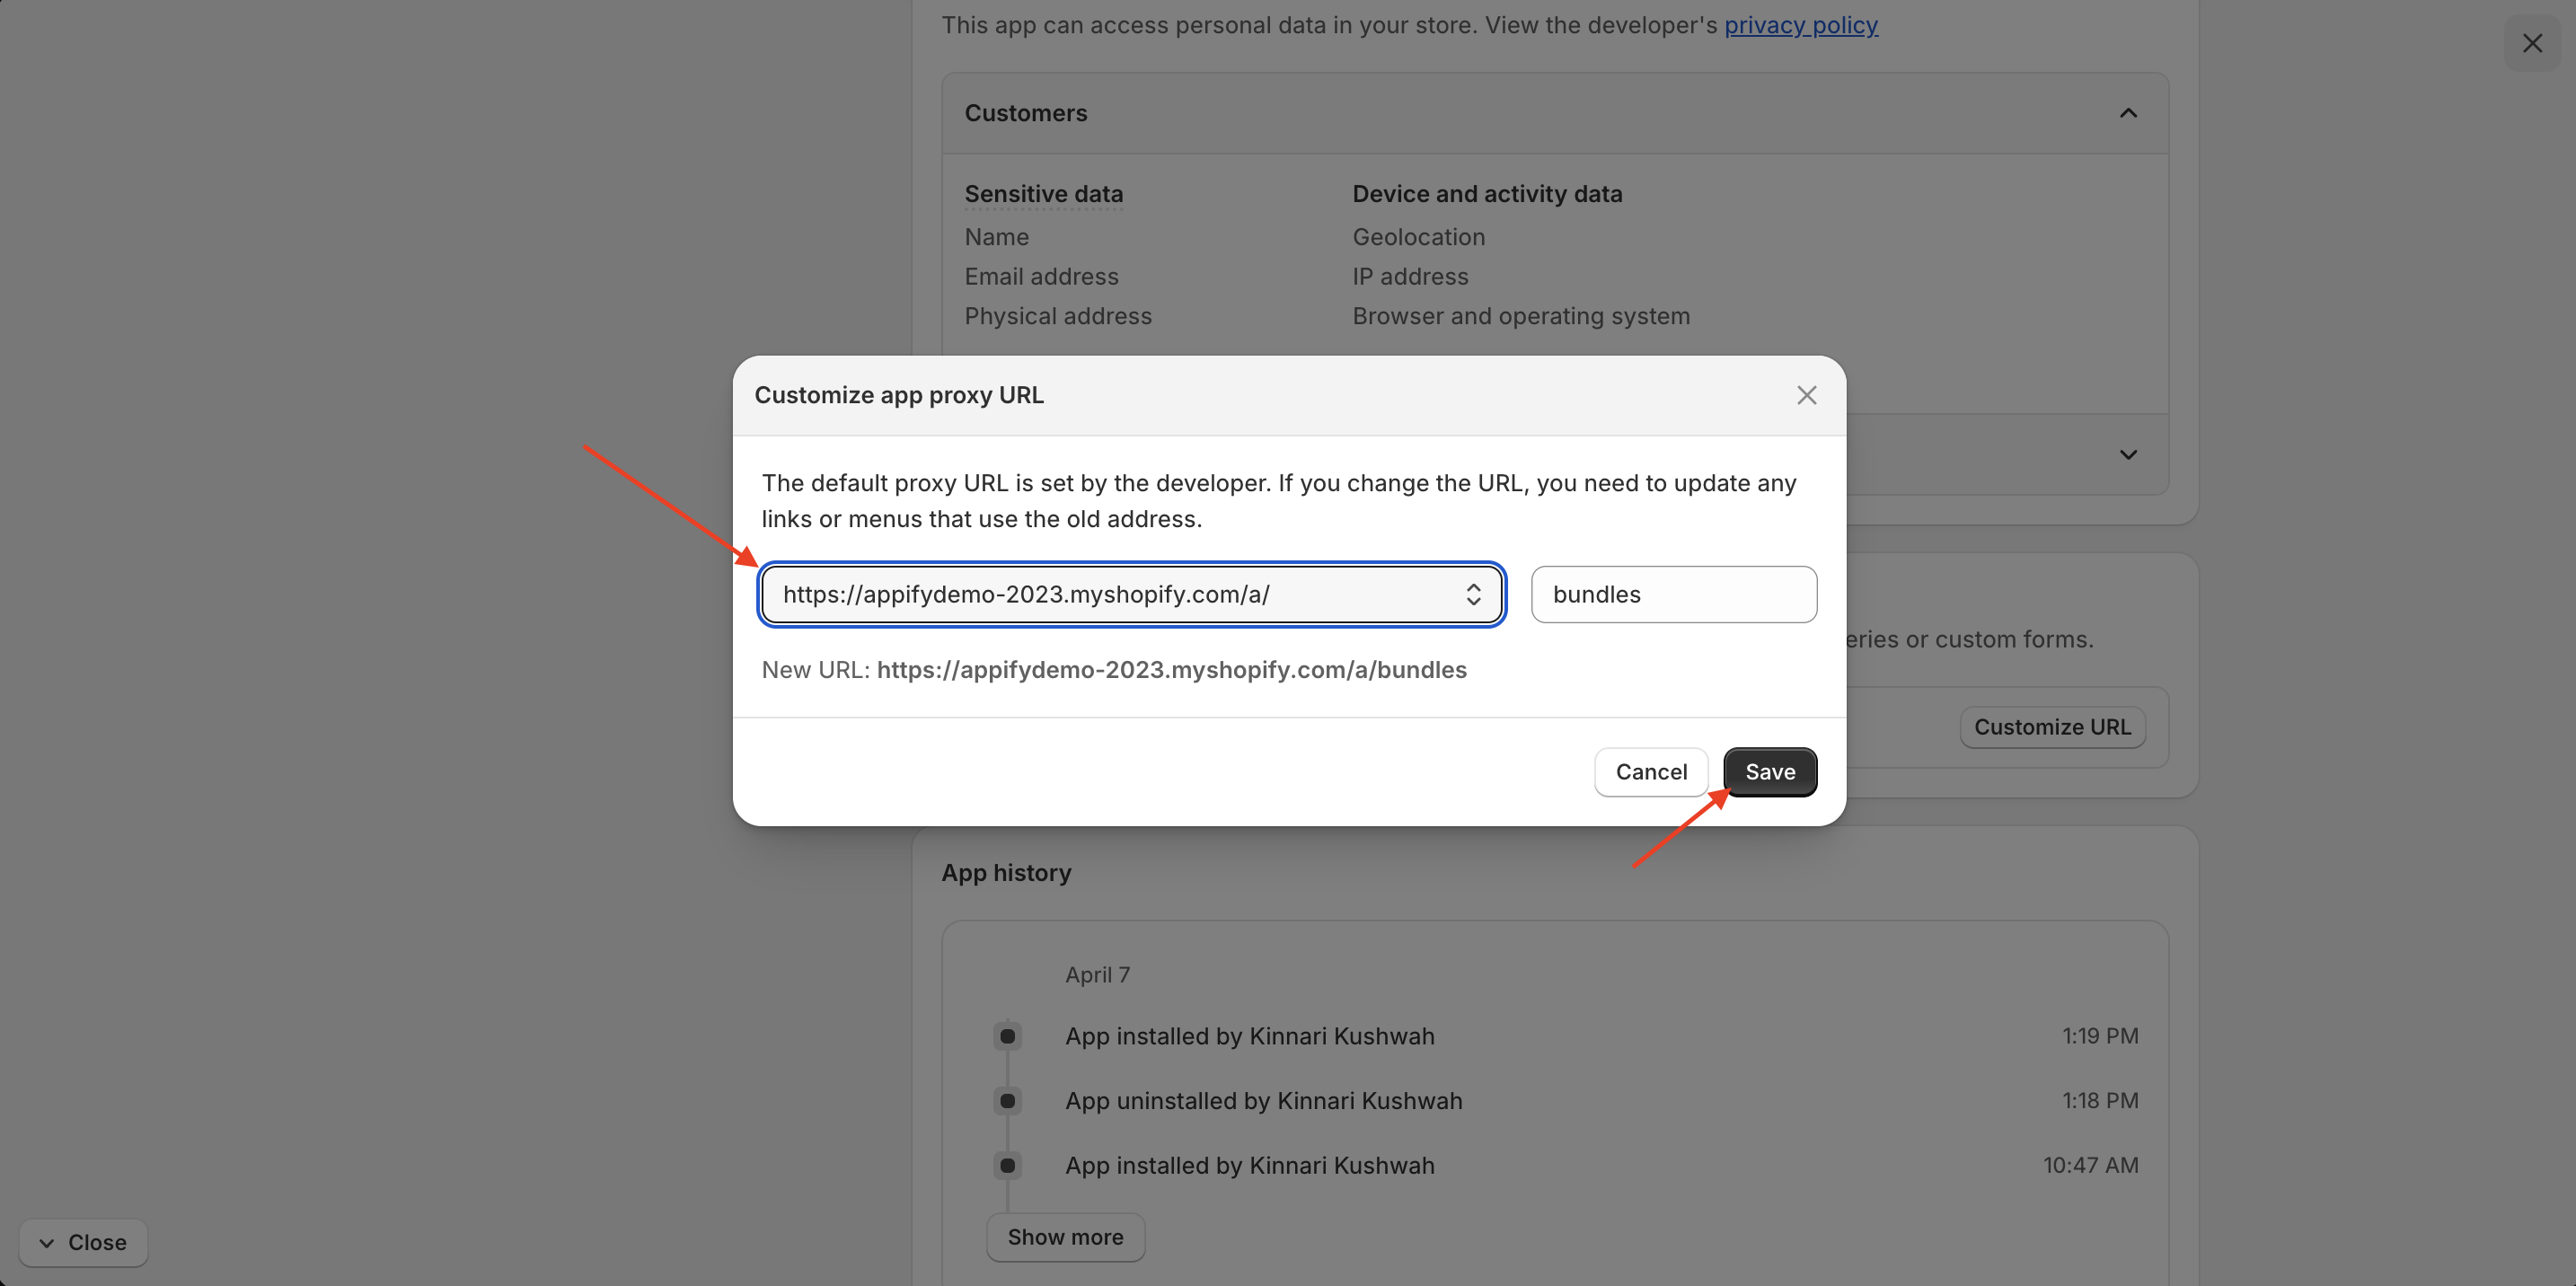The image size is (2576, 1286).
Task: Show more app history entries
Action: click(x=1065, y=1237)
